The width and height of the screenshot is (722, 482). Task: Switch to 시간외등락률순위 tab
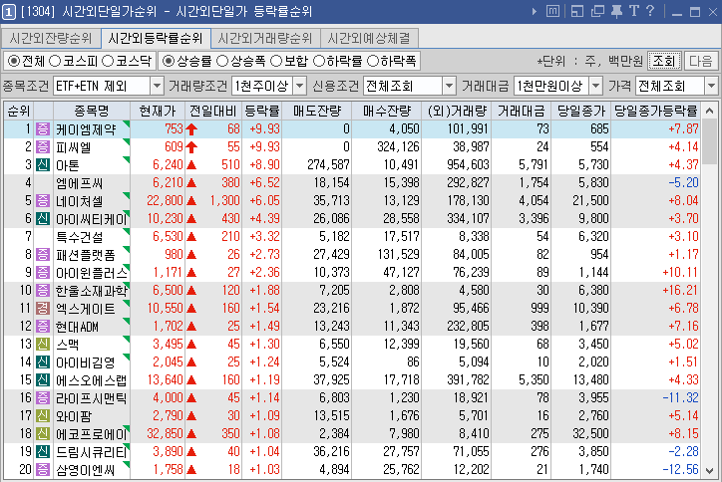point(156,38)
